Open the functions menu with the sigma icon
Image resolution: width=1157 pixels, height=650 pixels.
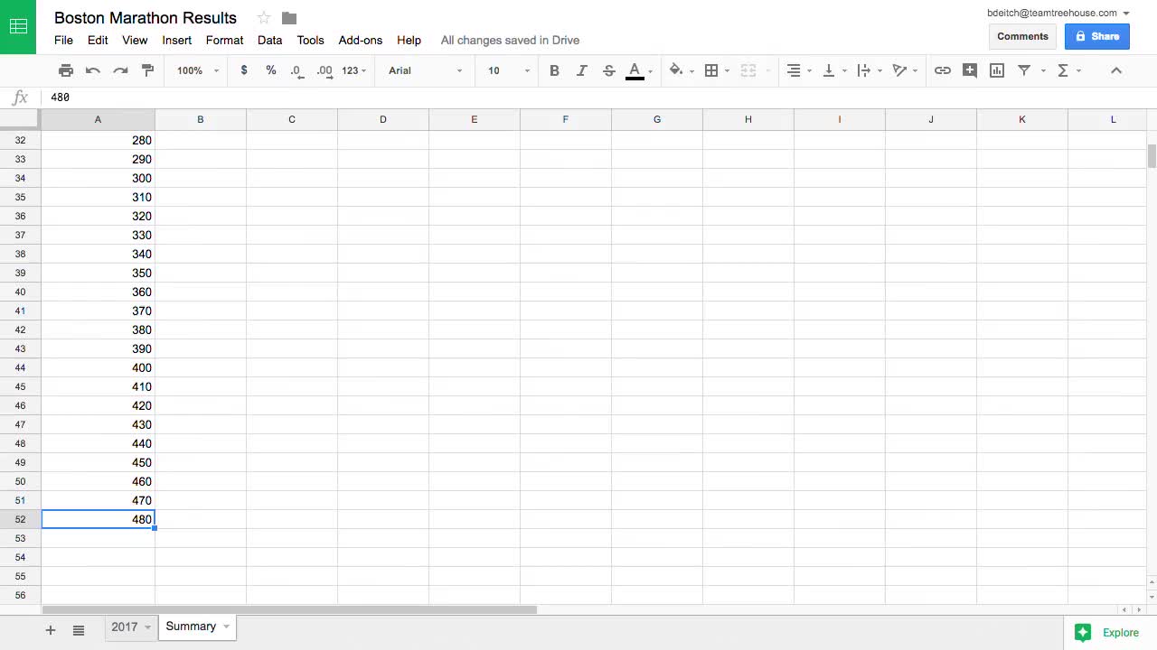[x=1062, y=70]
